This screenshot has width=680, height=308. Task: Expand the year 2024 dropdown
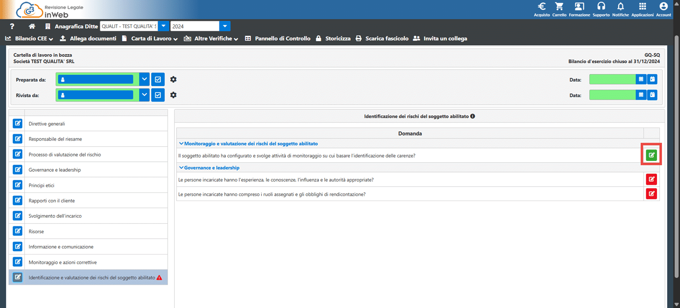[x=225, y=26]
